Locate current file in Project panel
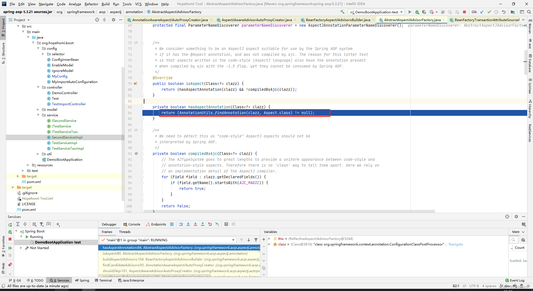The image size is (533, 291). (97, 20)
